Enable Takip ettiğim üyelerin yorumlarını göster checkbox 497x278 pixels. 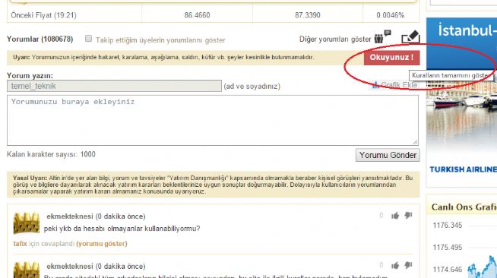[x=88, y=39]
